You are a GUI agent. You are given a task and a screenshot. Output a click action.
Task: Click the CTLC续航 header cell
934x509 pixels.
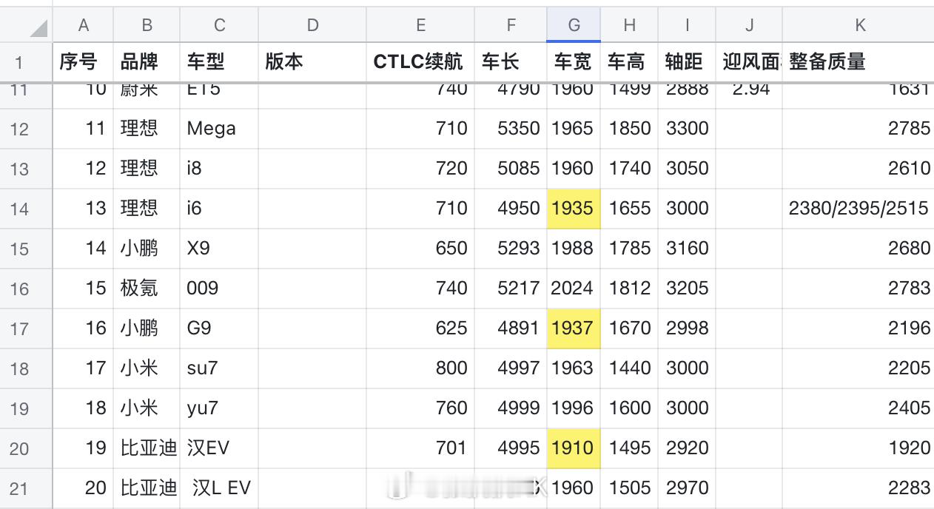click(420, 62)
